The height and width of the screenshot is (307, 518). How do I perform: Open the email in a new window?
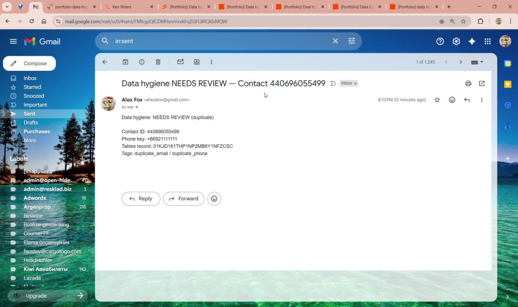(482, 83)
